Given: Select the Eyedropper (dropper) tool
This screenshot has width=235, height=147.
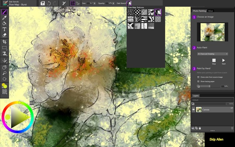Looking at the screenshot, I should (4, 18).
